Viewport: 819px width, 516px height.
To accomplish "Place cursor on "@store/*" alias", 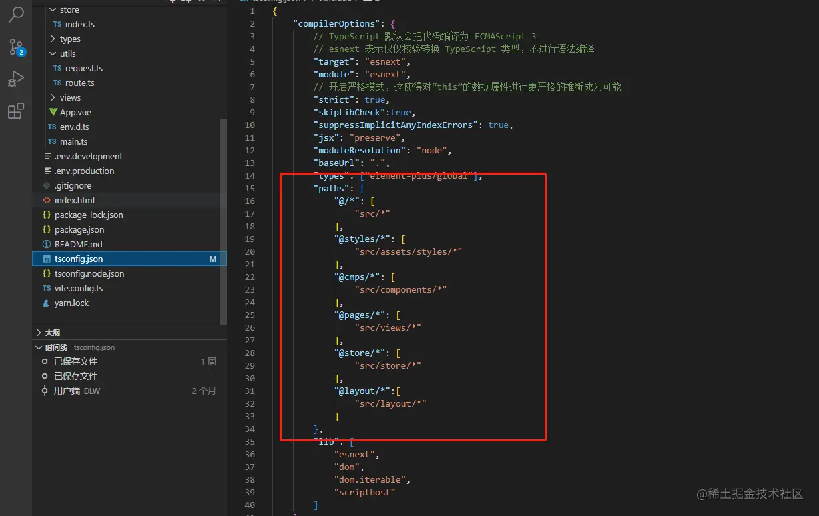I will click(x=360, y=353).
